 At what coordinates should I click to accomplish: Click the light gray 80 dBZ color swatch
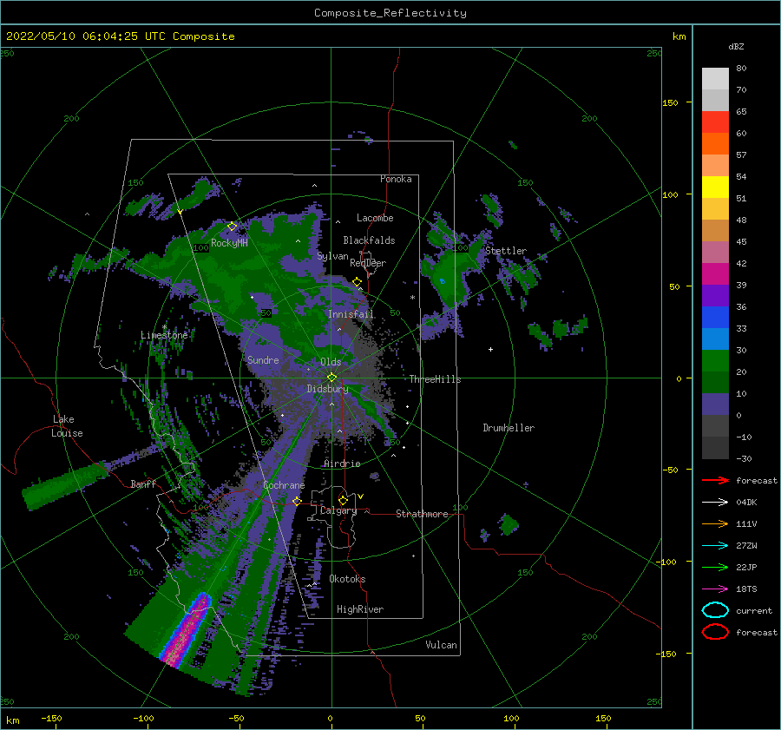coord(715,78)
